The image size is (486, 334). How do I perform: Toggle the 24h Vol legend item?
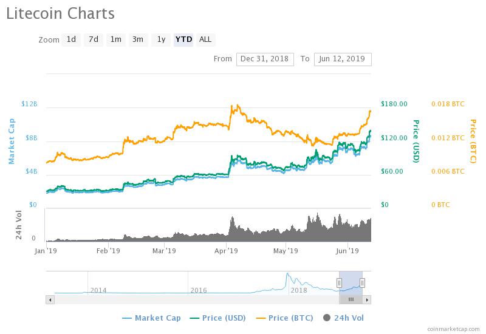343,318
